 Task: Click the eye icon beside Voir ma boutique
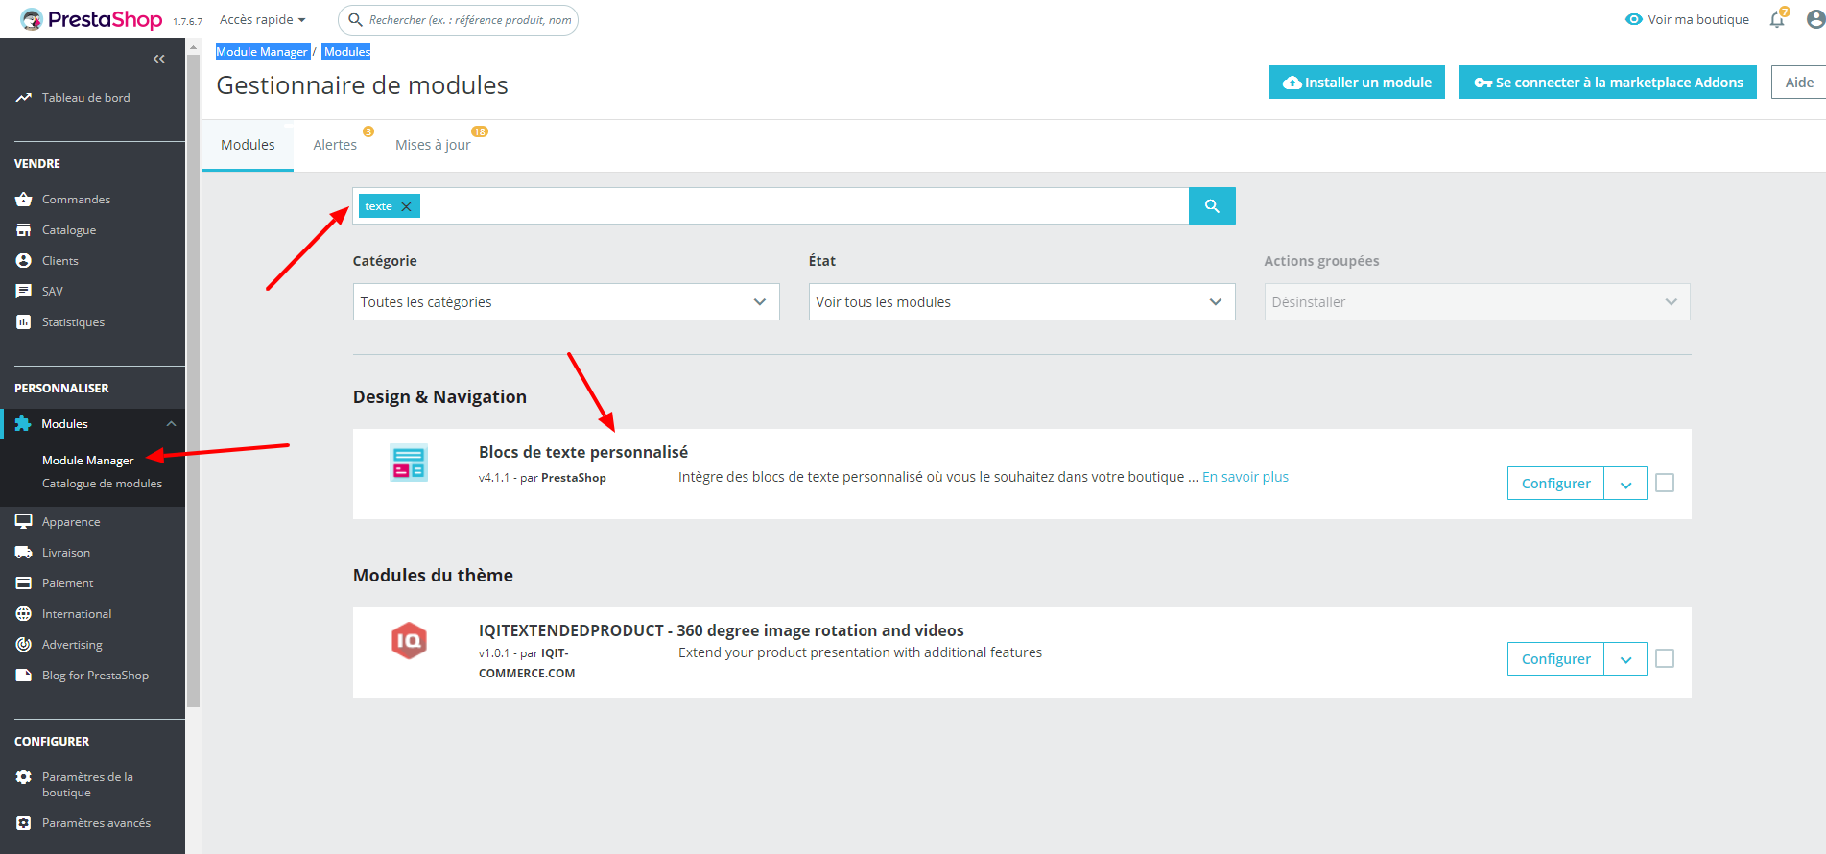point(1633,19)
